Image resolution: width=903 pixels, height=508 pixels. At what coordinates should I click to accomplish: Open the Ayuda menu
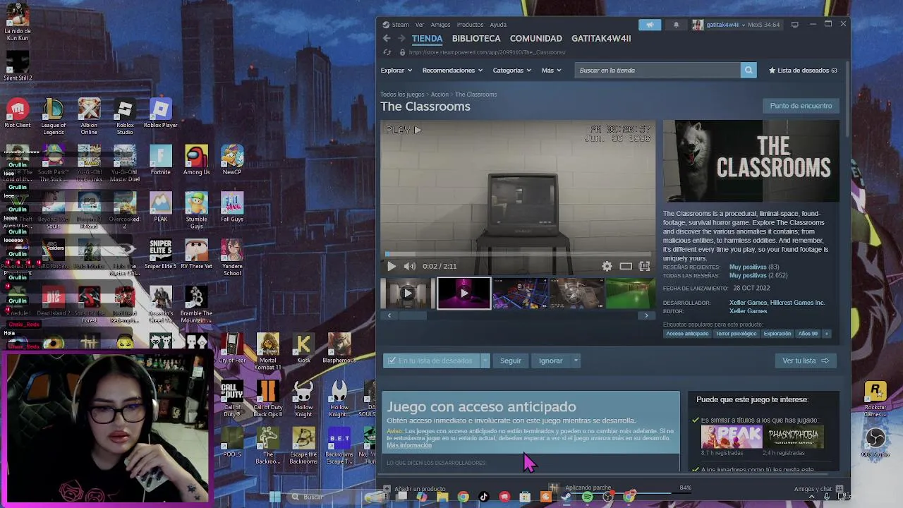click(498, 25)
